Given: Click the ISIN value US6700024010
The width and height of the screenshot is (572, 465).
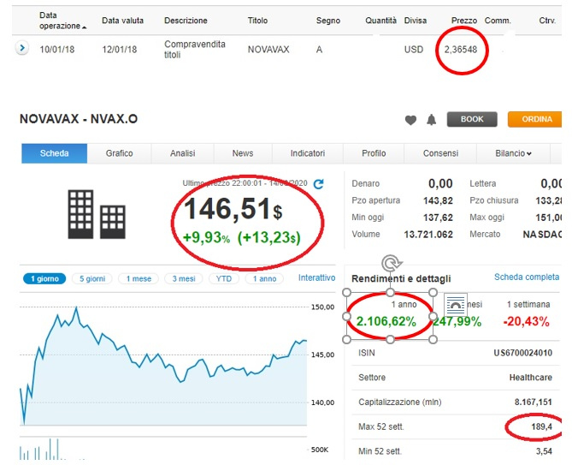Looking at the screenshot, I should tap(522, 353).
